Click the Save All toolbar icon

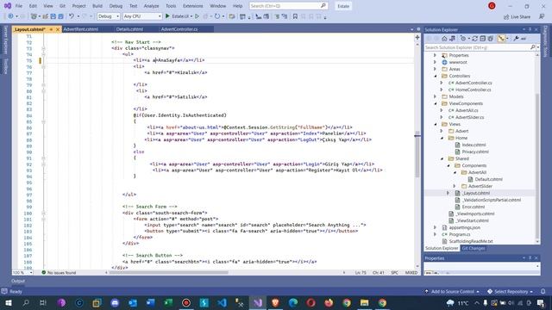[61, 16]
